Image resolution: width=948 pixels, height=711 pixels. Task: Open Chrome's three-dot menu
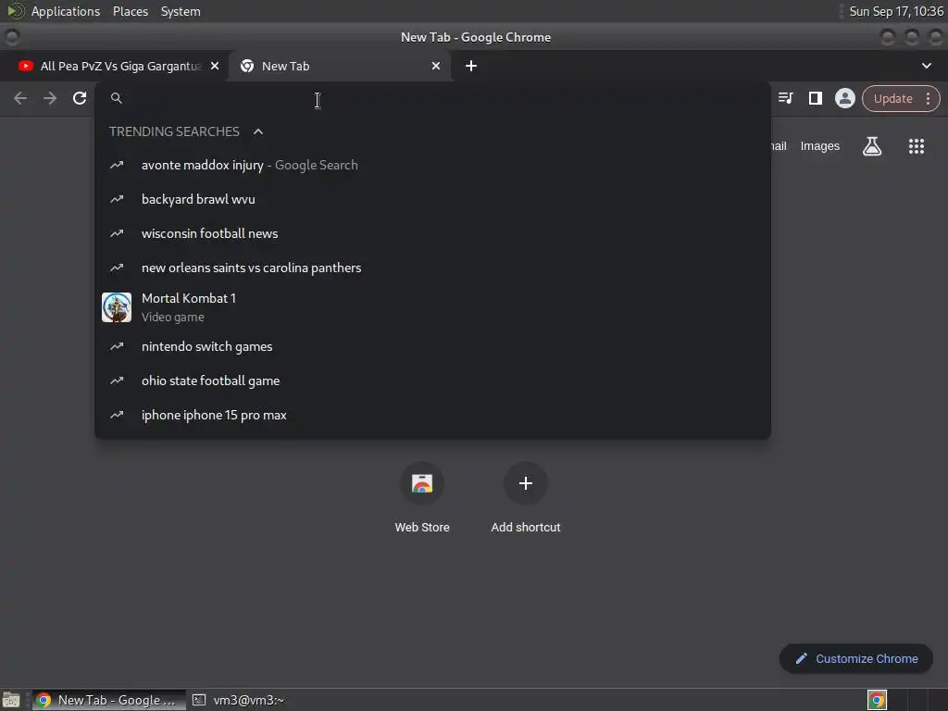(928, 98)
